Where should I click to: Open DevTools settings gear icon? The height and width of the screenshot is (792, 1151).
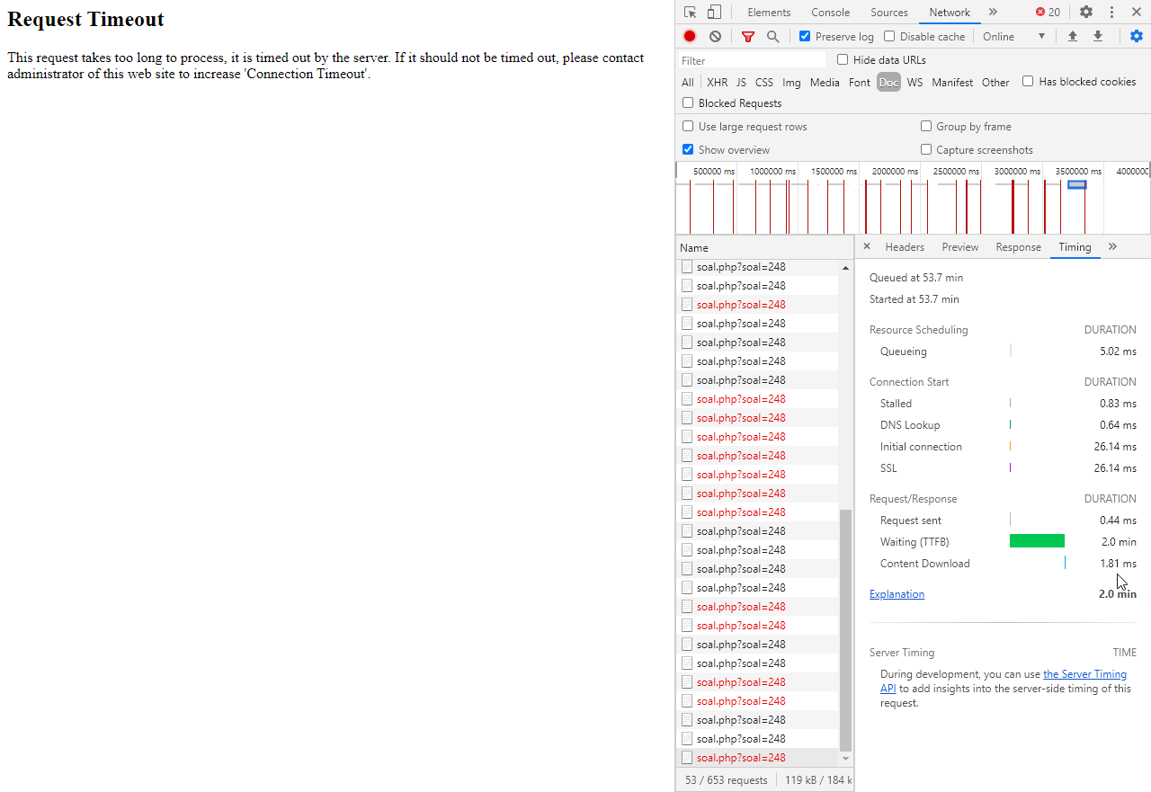(x=1086, y=13)
